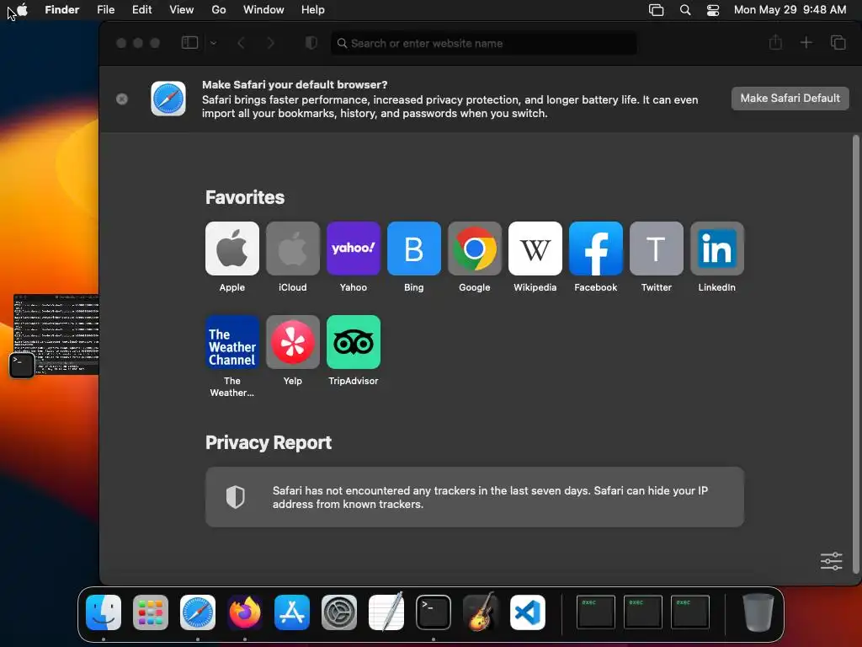Open the TripAdvisor favorite tile

pos(353,342)
